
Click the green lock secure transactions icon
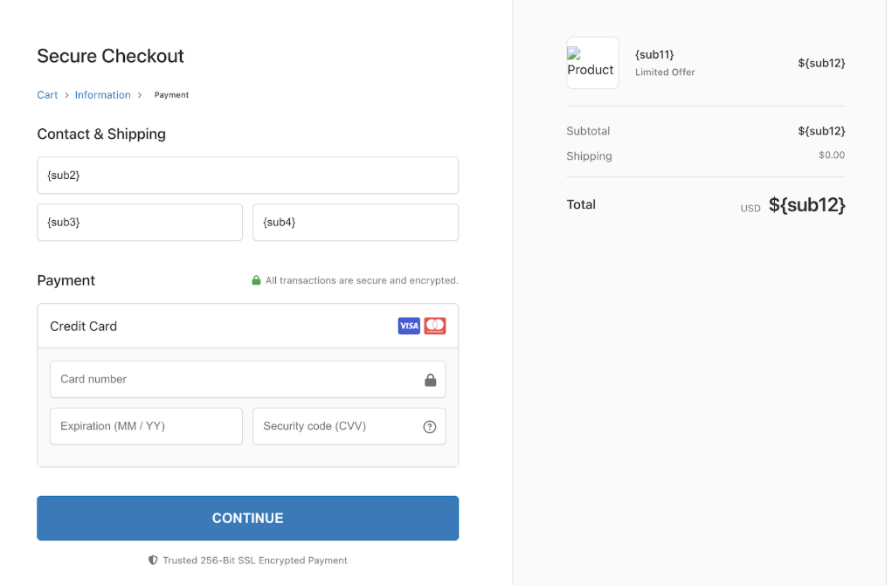tap(256, 281)
